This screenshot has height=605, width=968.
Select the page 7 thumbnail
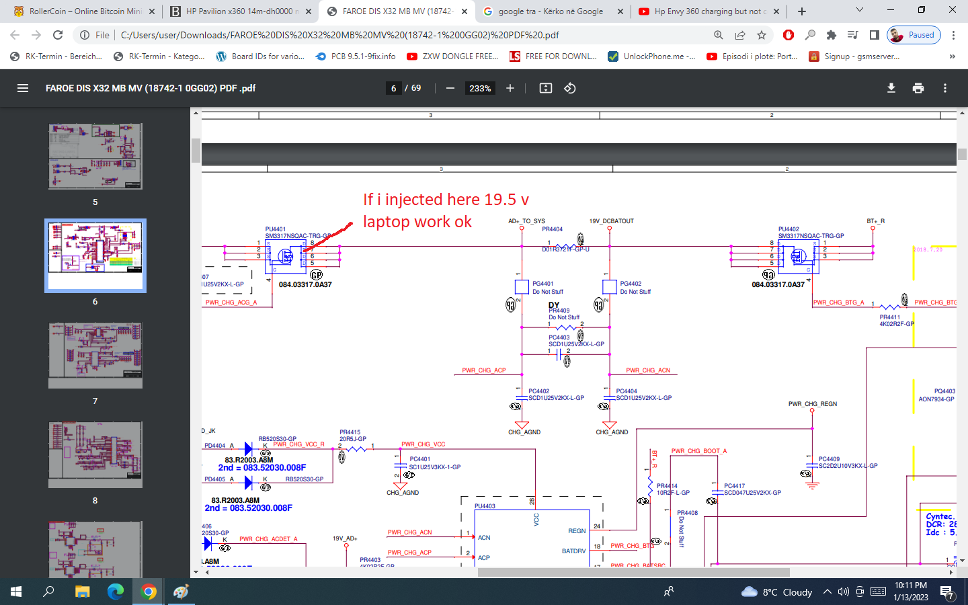click(95, 355)
